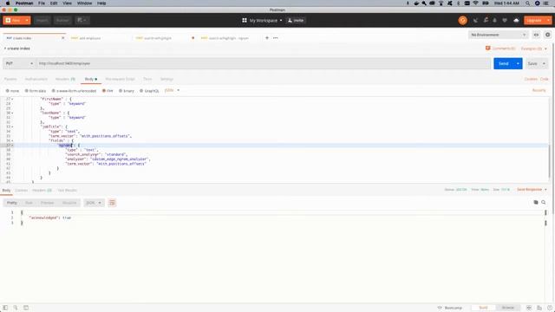Open the Apple menu
Viewport: 555px width, 312px height.
coord(8,3)
